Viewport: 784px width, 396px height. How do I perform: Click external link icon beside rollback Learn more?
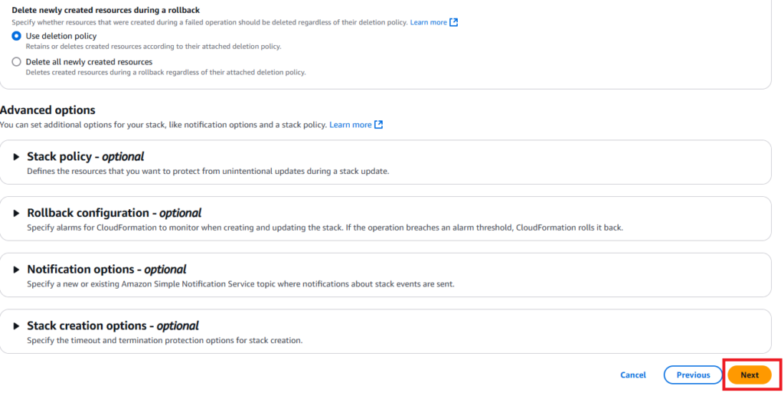(x=454, y=22)
